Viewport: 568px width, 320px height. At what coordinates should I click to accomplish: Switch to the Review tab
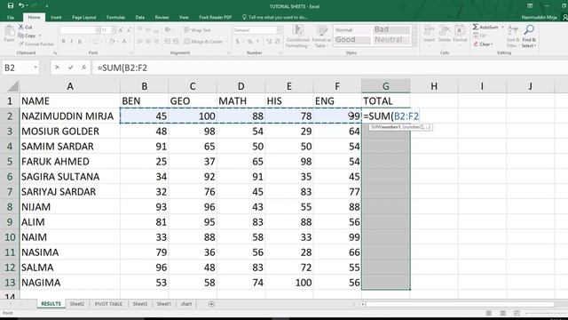(162, 17)
